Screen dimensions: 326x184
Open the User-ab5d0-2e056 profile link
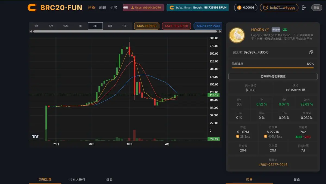(148, 8)
